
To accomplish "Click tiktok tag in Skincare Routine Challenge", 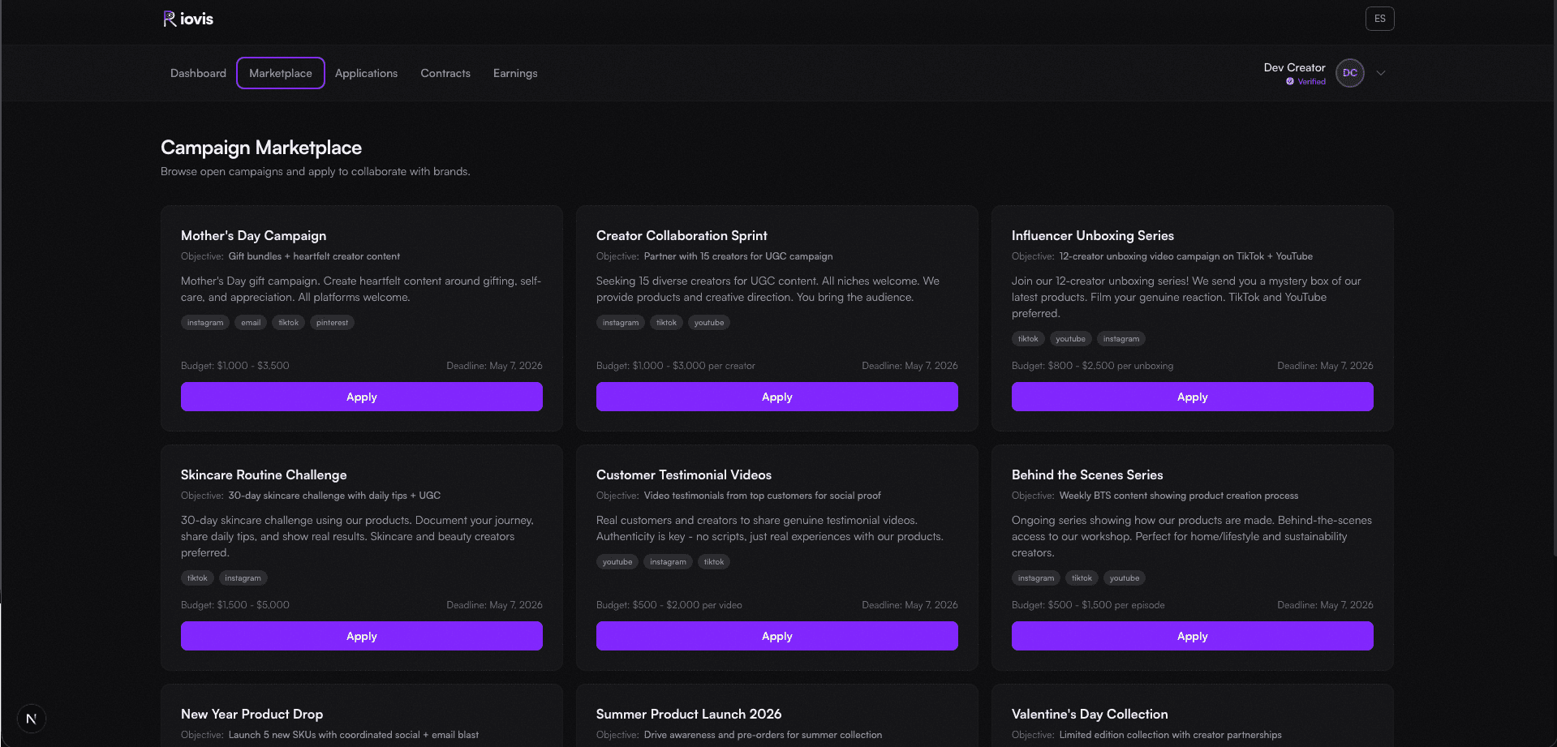I will point(197,578).
